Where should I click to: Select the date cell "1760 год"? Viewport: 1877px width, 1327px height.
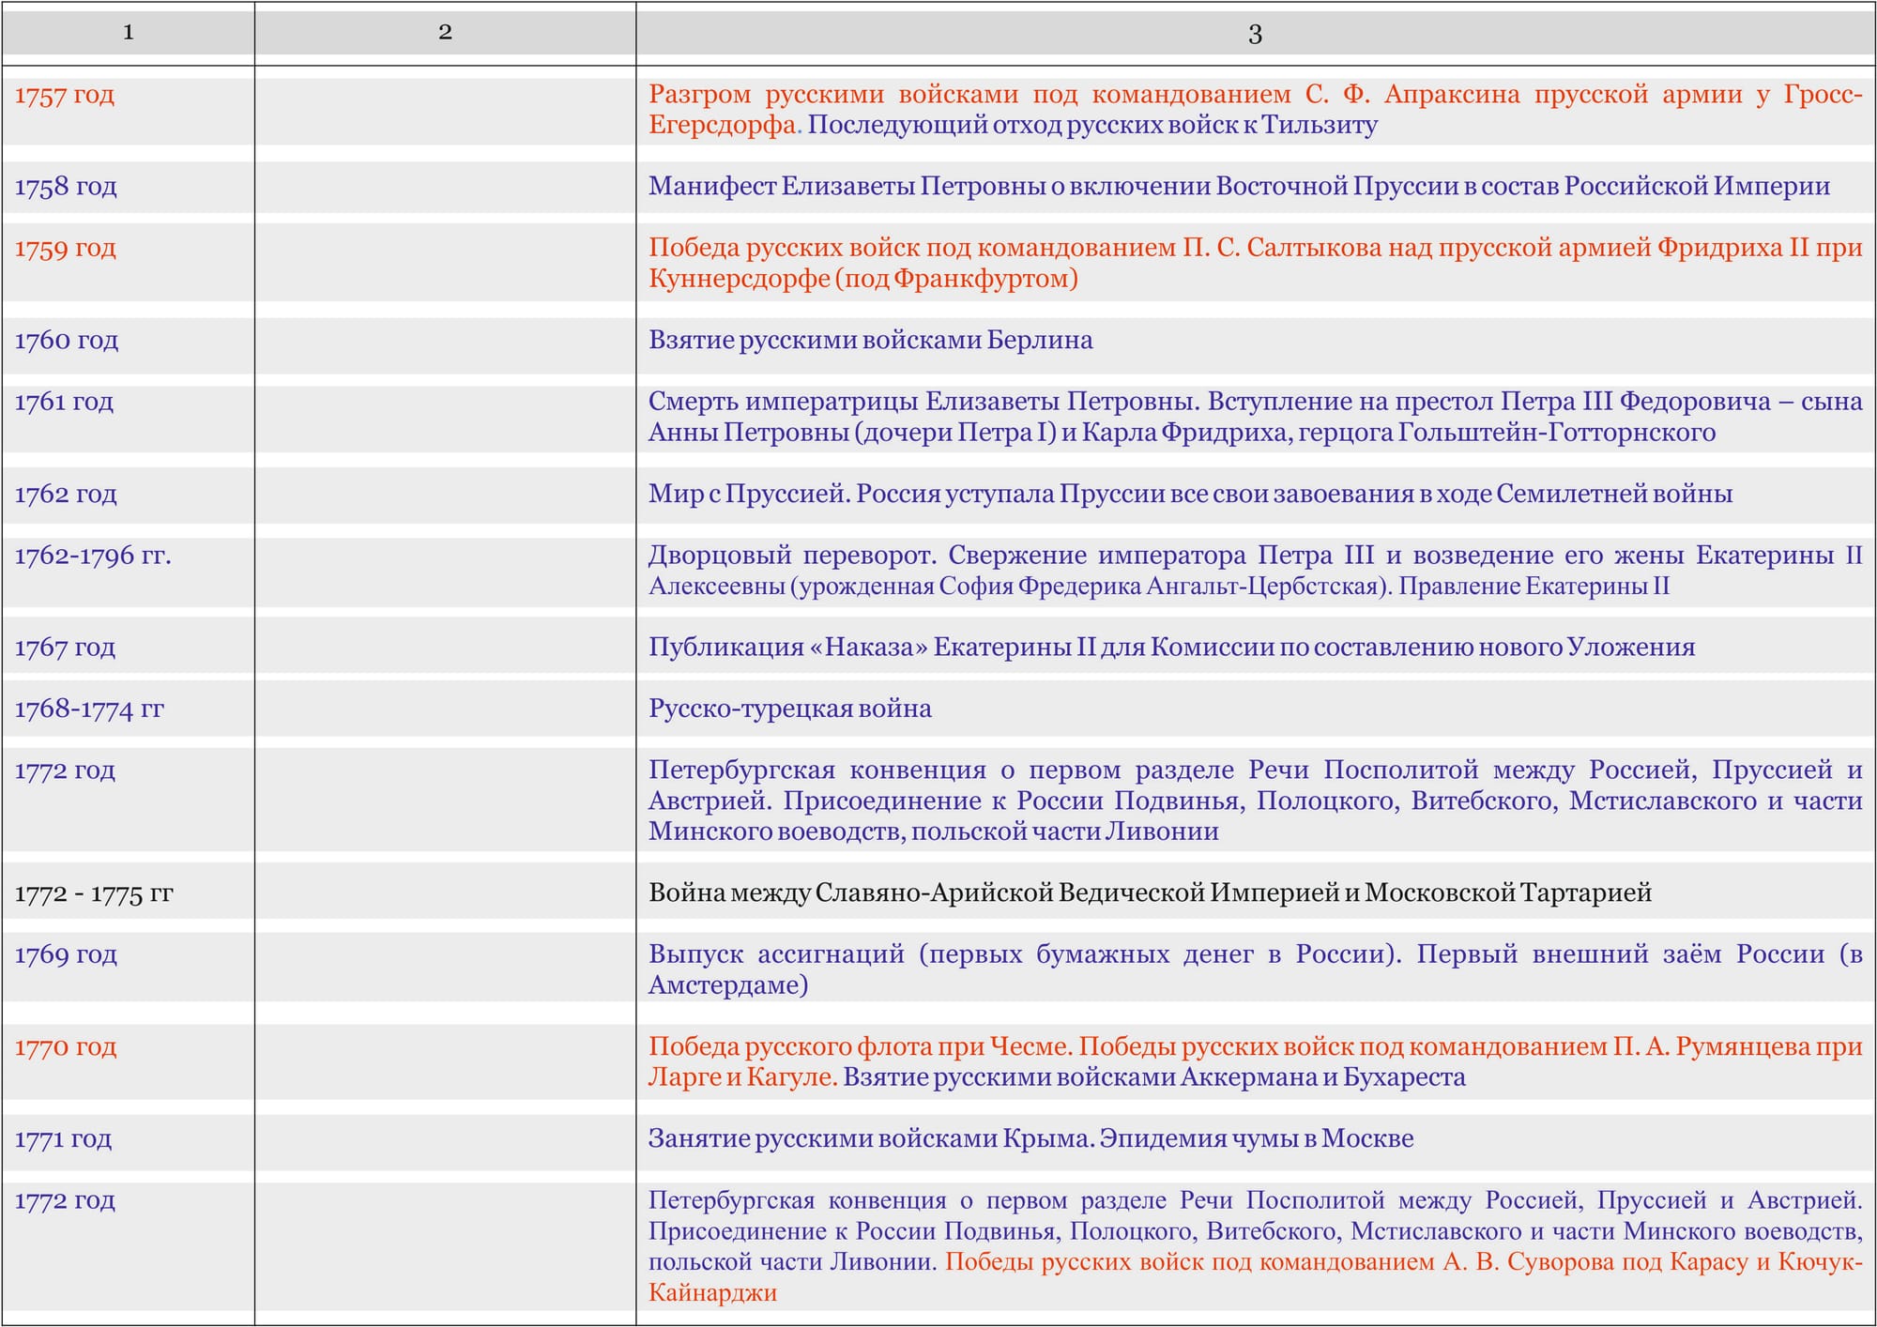pos(67,341)
